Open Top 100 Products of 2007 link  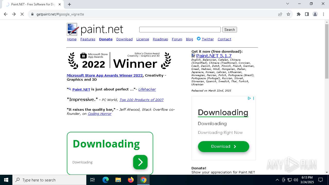(x=141, y=100)
